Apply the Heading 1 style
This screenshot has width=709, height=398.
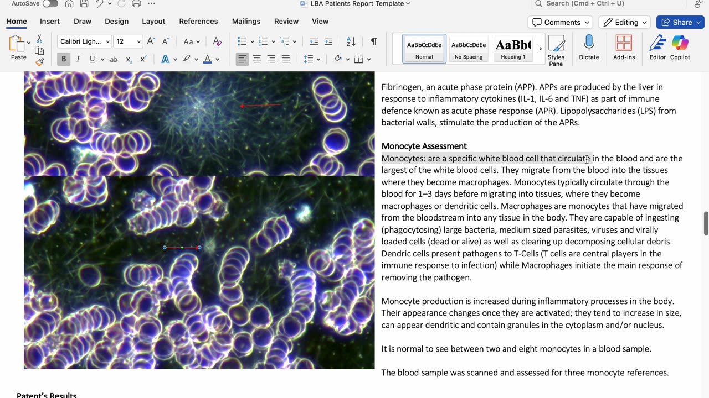tap(513, 49)
